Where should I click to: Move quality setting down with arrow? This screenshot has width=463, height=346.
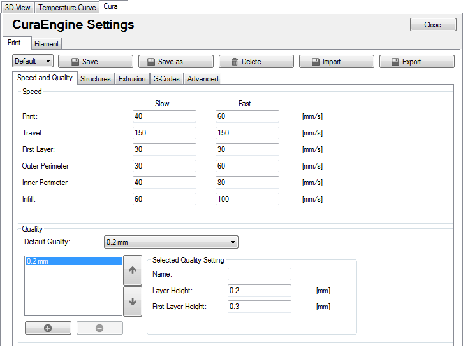pyautogui.click(x=133, y=301)
